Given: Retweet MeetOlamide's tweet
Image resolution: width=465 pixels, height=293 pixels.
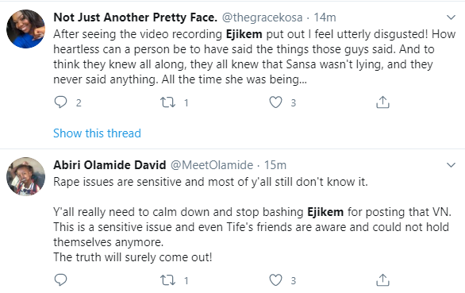Looking at the screenshot, I should click(168, 280).
